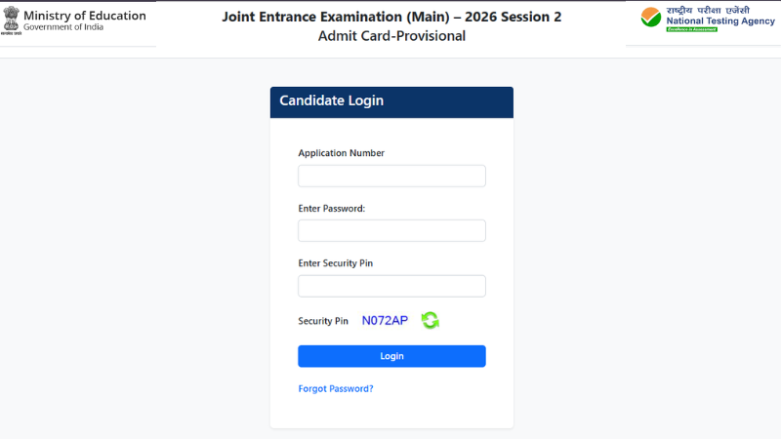Viewport: 781px width, 439px height.
Task: Select the Enter Security Pin text box
Action: tap(391, 286)
